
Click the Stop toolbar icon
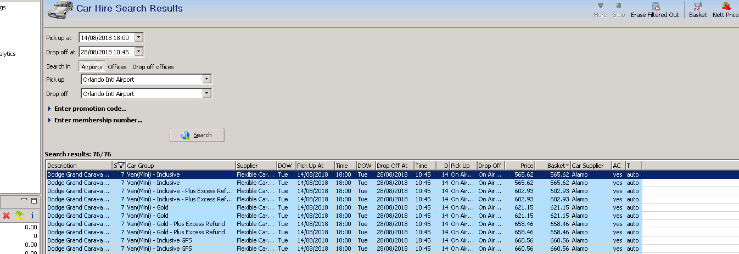(x=619, y=10)
